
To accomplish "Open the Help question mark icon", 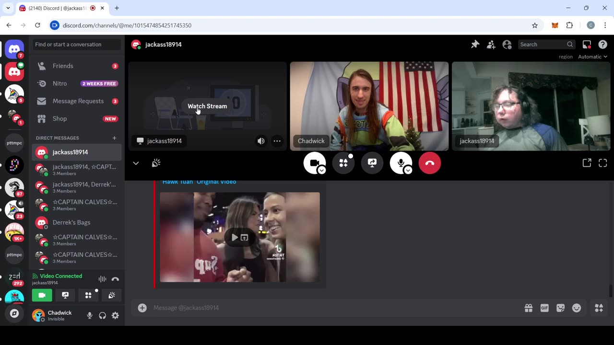I will click(x=603, y=44).
